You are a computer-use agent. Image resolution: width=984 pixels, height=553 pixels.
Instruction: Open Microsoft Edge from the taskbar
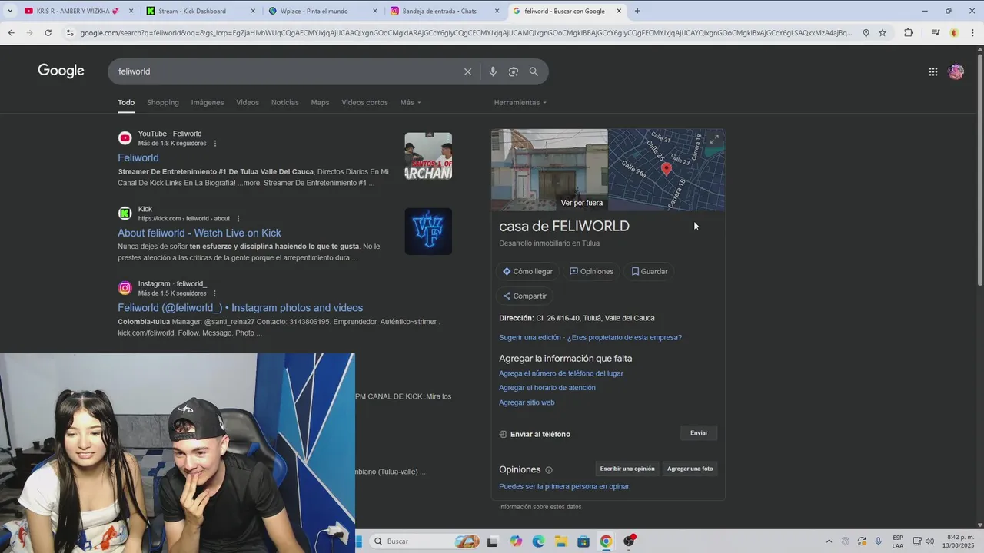tap(538, 541)
